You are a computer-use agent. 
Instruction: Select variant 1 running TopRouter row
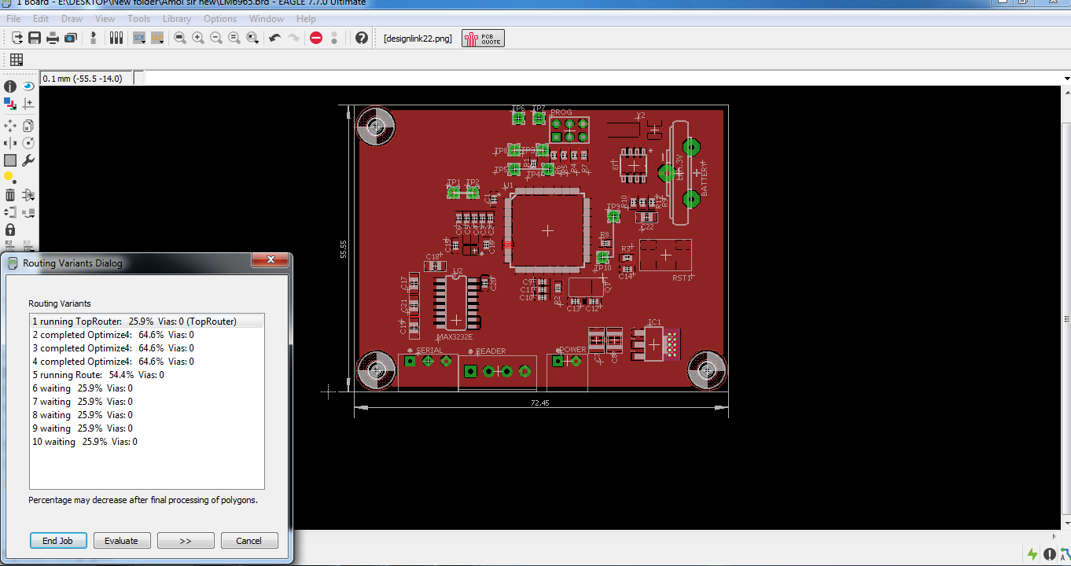point(147,321)
